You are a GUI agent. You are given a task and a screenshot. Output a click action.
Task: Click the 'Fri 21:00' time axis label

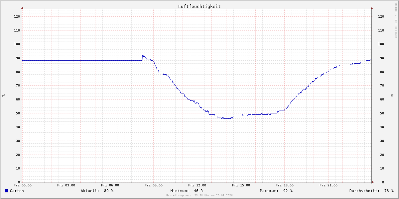click(329, 185)
